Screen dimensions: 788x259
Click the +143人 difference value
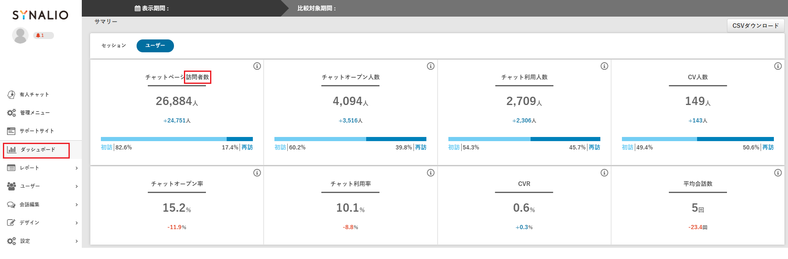click(x=698, y=121)
